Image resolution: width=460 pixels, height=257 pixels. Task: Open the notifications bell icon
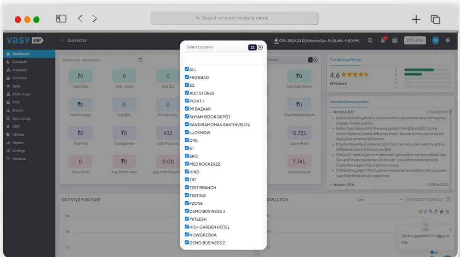click(x=383, y=40)
